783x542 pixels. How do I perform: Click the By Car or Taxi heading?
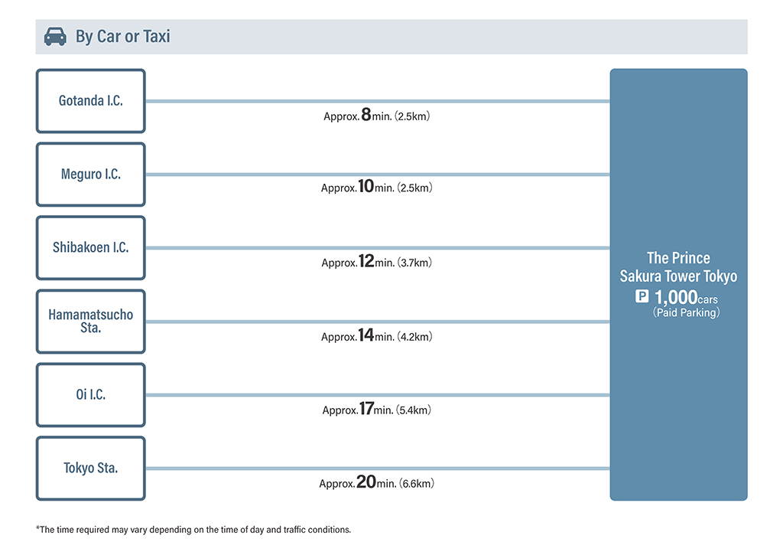click(123, 37)
